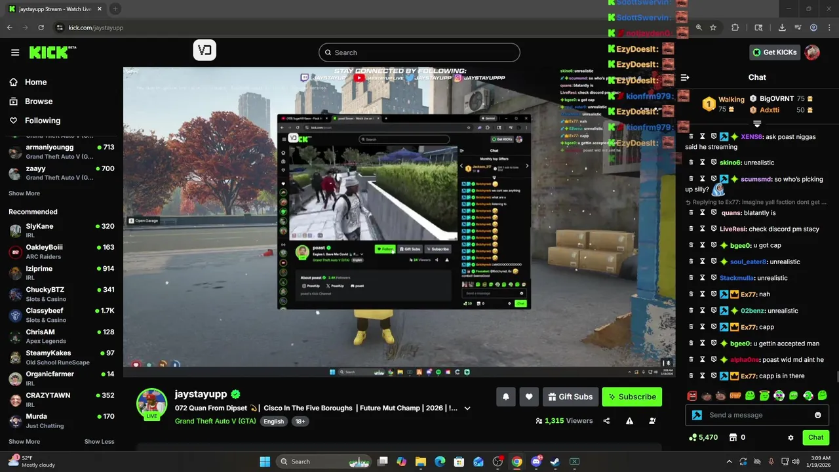Screen dimensions: 839x472
Task: Open Murda Just Chatting channel
Action: tap(62, 420)
